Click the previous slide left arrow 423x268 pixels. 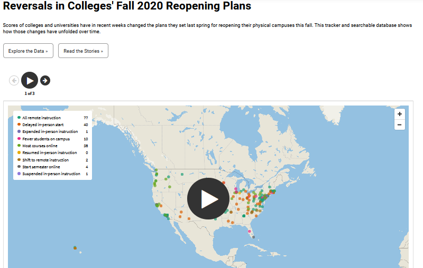pos(14,81)
